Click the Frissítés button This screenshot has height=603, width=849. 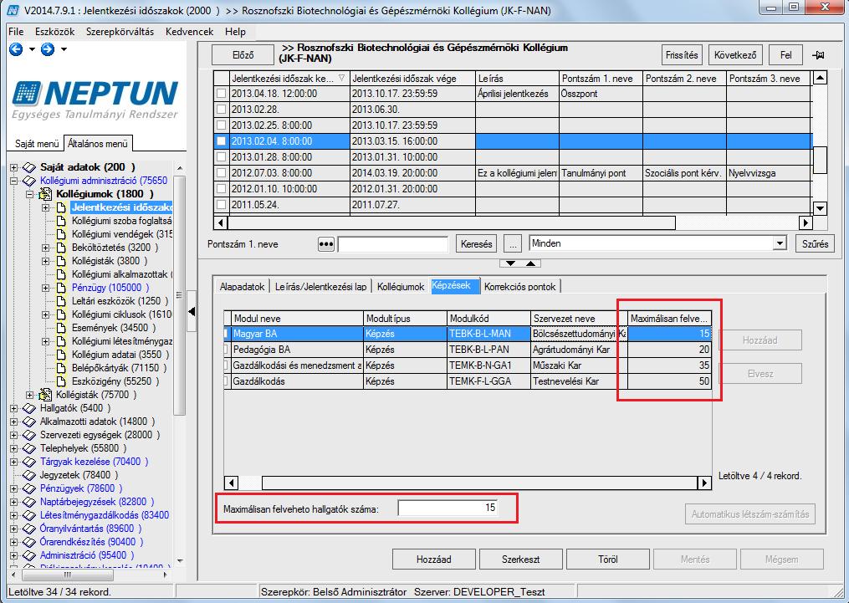[682, 55]
